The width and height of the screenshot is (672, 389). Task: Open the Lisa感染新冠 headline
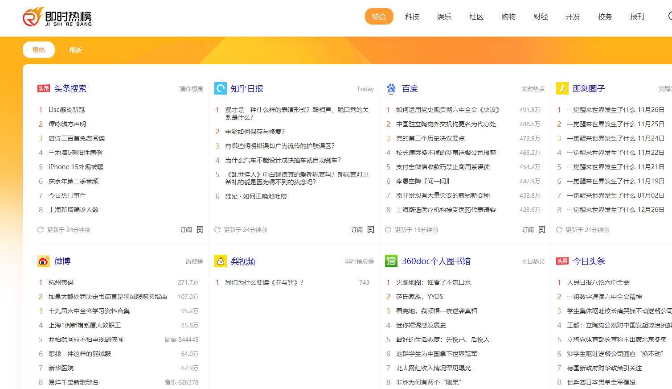pyautogui.click(x=67, y=110)
